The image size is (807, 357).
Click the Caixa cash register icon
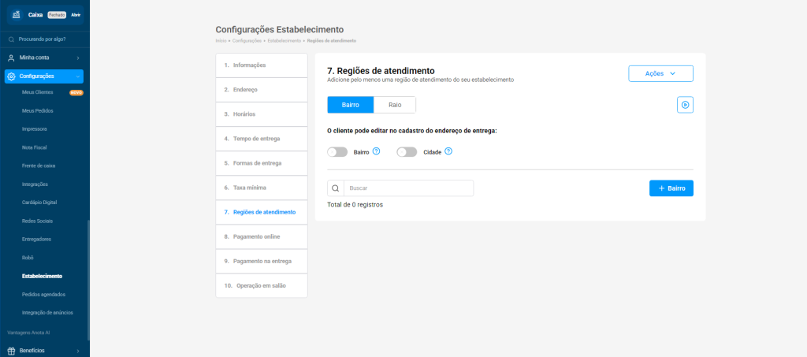tap(17, 15)
